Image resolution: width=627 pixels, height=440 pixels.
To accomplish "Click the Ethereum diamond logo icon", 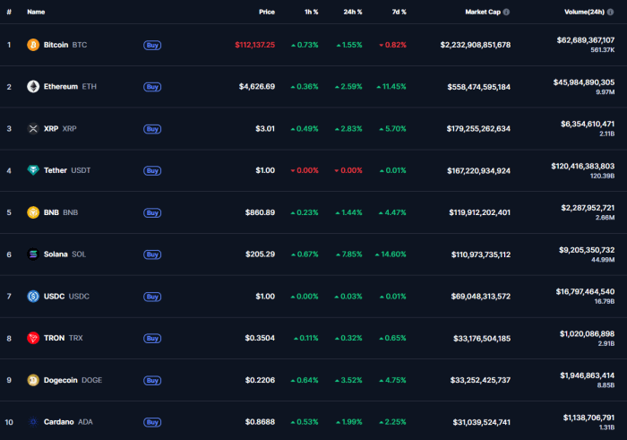I will (33, 86).
